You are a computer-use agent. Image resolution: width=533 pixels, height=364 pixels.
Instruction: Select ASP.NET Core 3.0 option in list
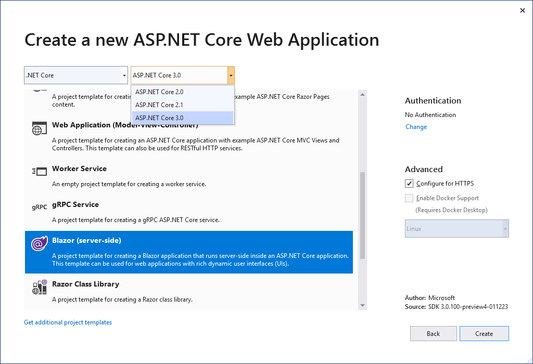pos(183,118)
